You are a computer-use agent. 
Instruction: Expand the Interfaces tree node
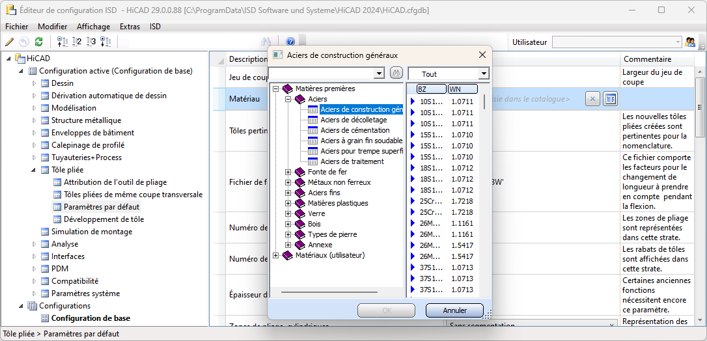coord(34,256)
